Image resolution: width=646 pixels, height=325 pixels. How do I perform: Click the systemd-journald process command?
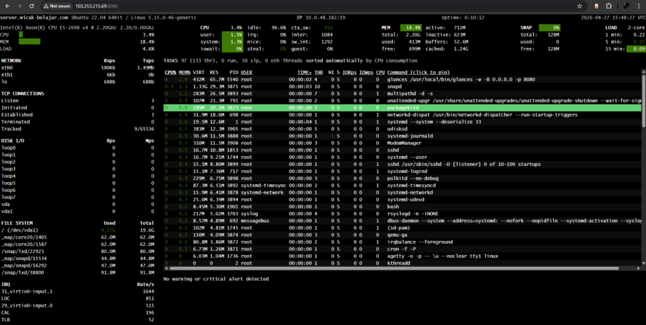point(409,136)
